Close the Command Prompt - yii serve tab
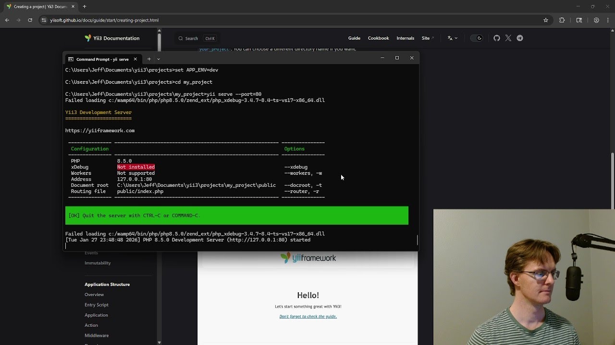Image resolution: width=615 pixels, height=345 pixels. (x=135, y=59)
